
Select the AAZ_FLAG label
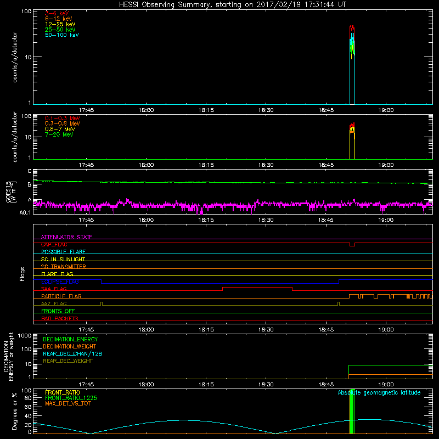tap(54, 304)
